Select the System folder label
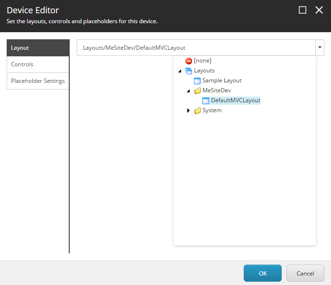The width and height of the screenshot is (331, 285). coord(212,110)
